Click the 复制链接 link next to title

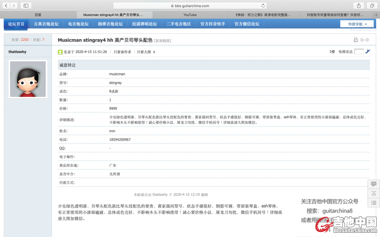coord(163,40)
